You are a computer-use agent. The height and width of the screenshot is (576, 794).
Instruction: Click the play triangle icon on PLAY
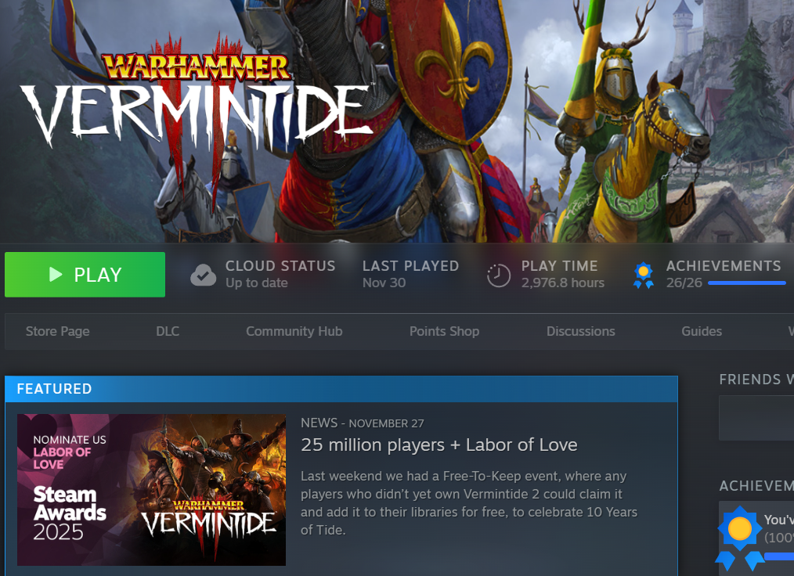tap(55, 275)
